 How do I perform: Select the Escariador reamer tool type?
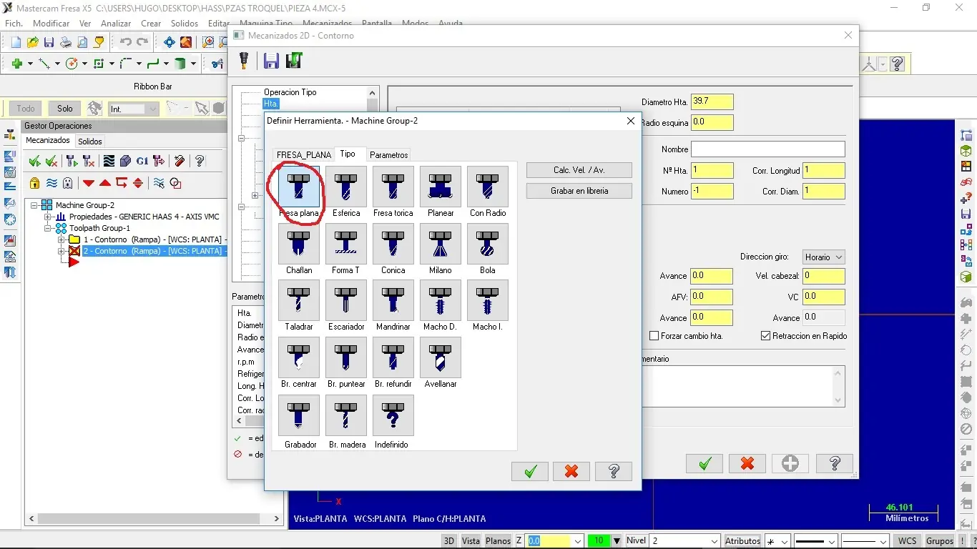pyautogui.click(x=346, y=300)
